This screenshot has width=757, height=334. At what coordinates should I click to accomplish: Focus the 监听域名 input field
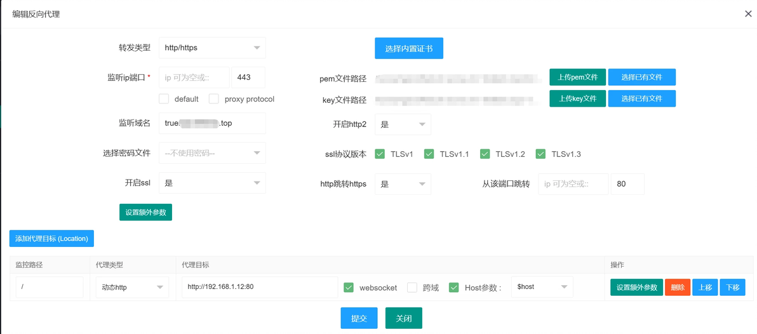pos(212,123)
